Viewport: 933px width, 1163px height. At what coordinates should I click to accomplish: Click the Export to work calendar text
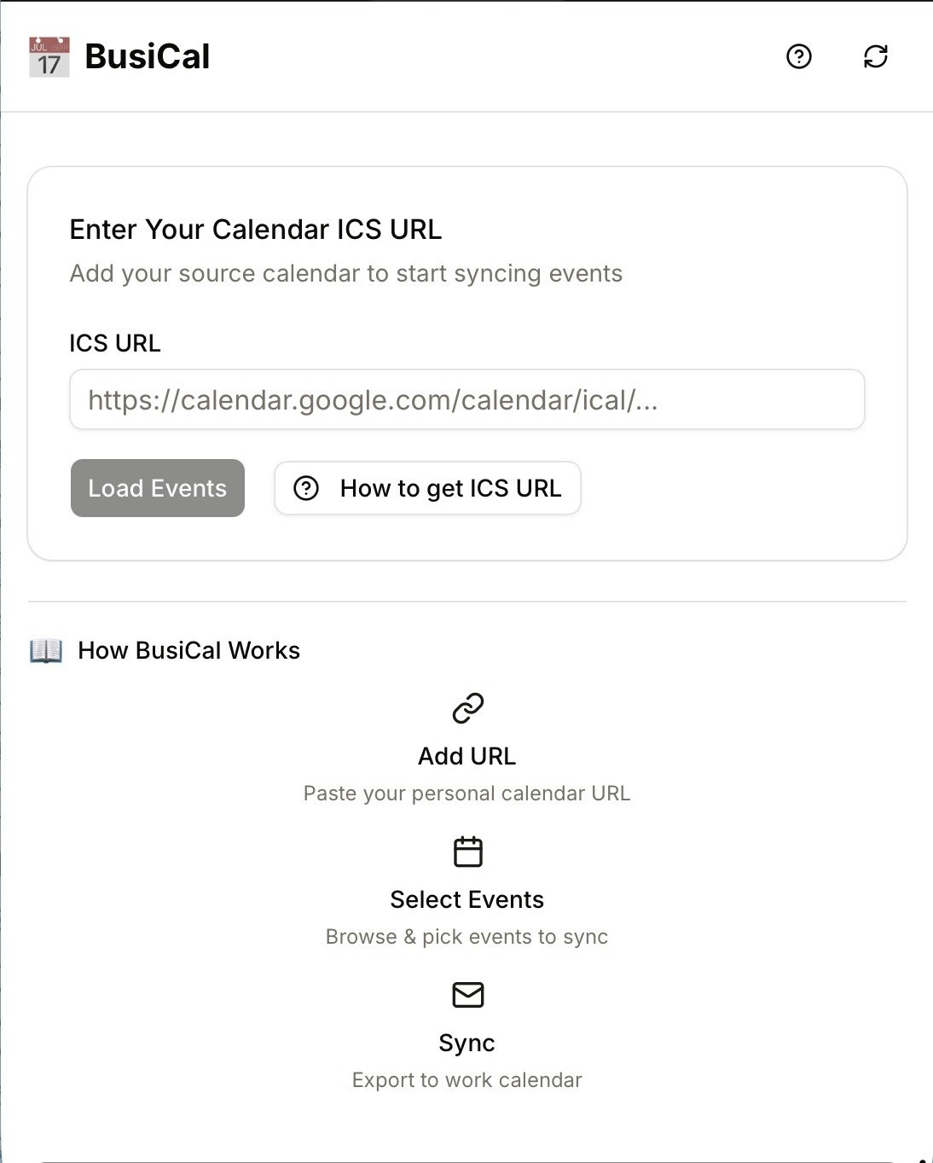(466, 1079)
